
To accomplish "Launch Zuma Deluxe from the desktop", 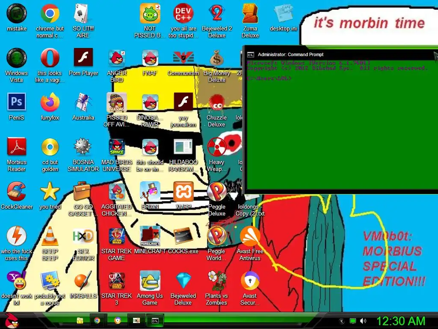I will pyautogui.click(x=250, y=13).
